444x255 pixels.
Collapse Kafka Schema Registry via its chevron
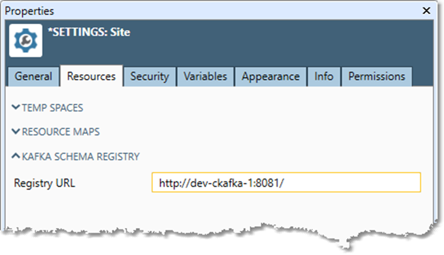click(x=15, y=157)
